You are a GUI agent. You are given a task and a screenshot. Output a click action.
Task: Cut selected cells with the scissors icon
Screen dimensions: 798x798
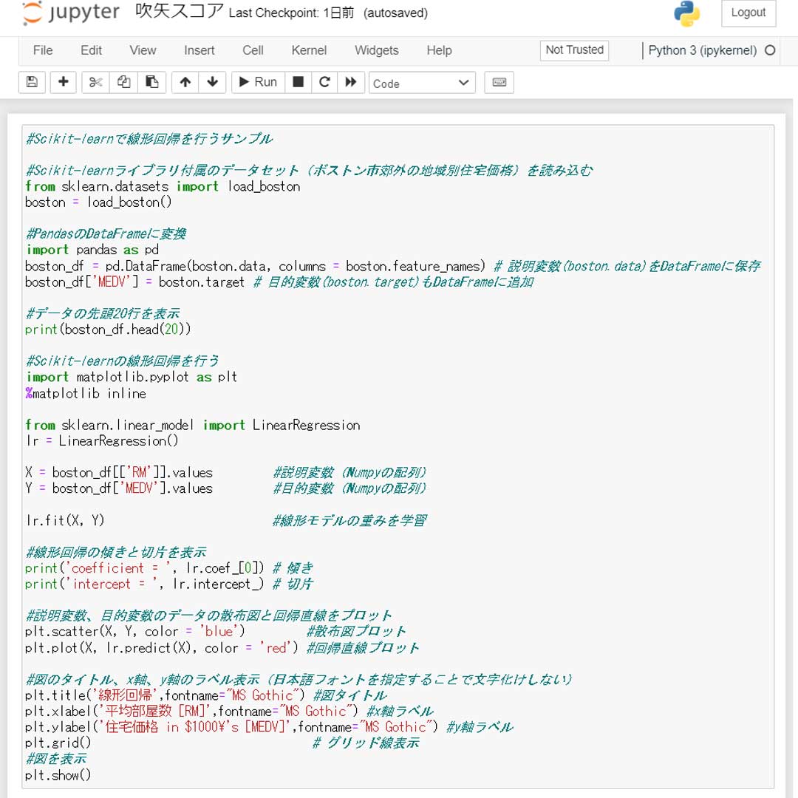coord(95,82)
